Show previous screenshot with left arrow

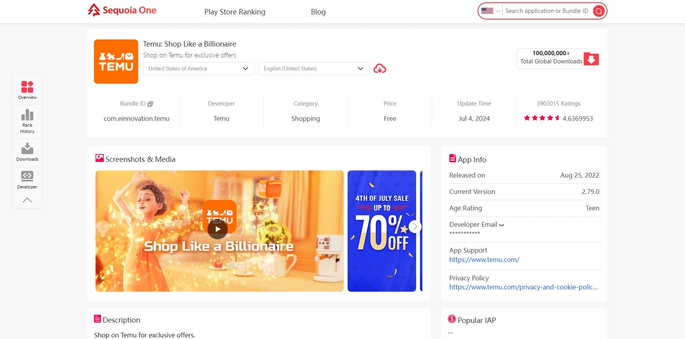(103, 226)
